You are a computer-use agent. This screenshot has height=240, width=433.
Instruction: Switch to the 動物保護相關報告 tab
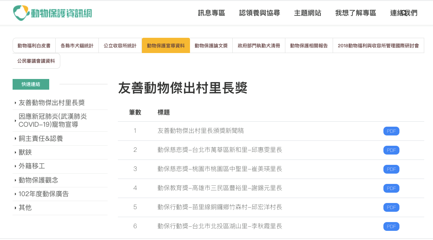coord(309,45)
